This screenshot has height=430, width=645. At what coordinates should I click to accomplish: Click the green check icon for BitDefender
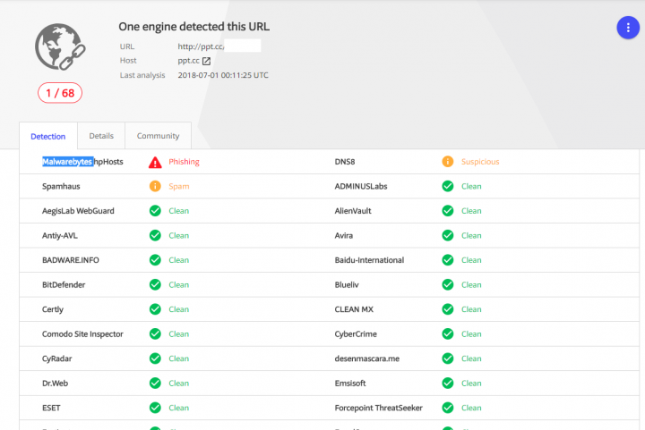155,284
